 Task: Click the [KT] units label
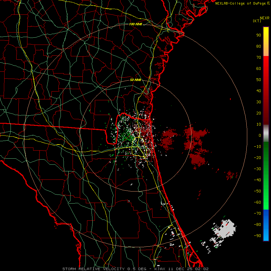[257, 21]
